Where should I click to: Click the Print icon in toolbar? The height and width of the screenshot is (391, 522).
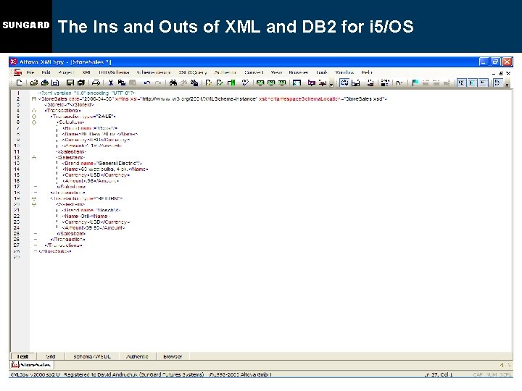pyautogui.click(x=96, y=83)
